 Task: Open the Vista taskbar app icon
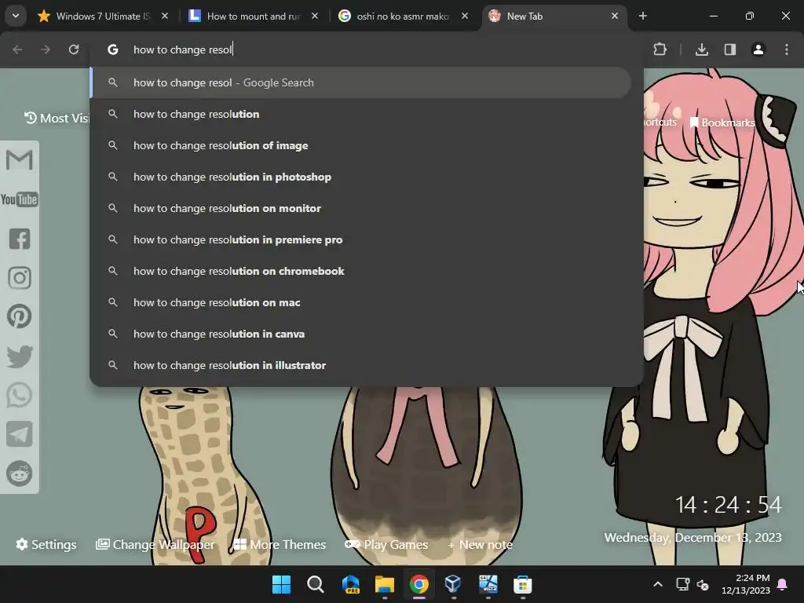coord(488,584)
